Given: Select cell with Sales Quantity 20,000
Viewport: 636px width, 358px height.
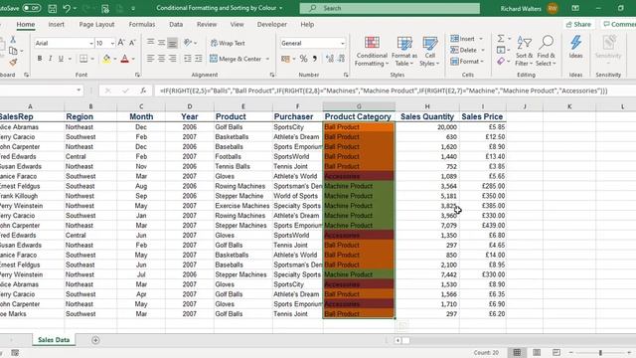Looking at the screenshot, I should point(427,127).
